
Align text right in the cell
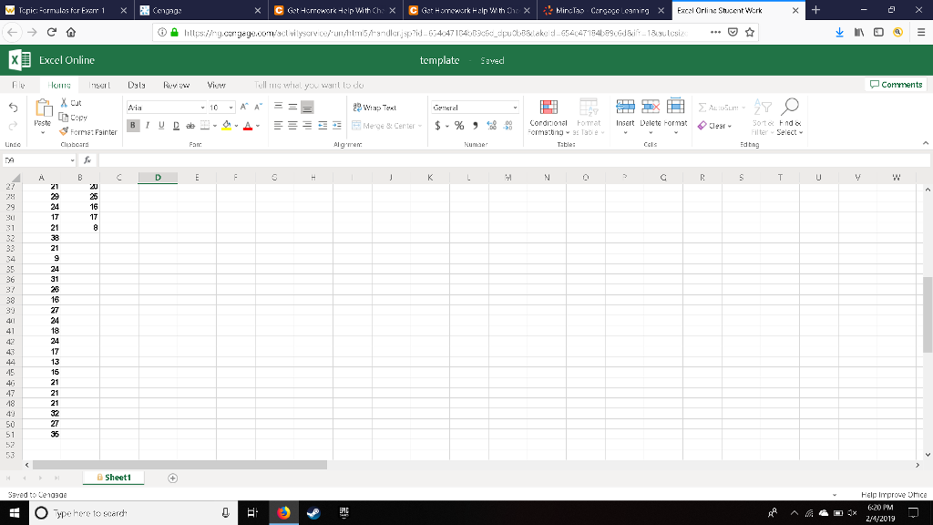307,126
